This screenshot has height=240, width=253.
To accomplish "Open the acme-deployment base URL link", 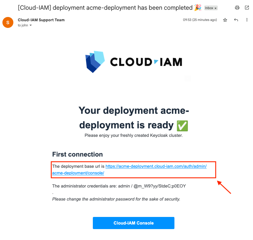I will coord(156,167).
